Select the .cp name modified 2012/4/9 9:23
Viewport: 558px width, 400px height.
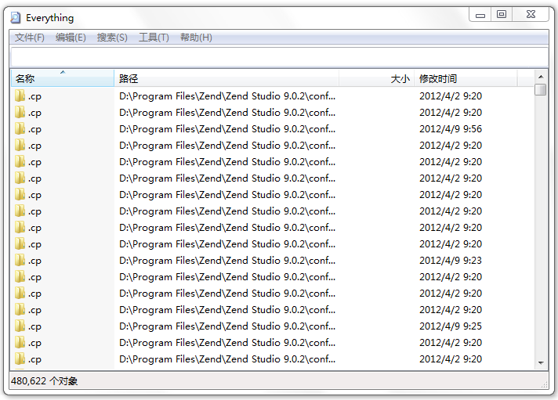[34, 261]
